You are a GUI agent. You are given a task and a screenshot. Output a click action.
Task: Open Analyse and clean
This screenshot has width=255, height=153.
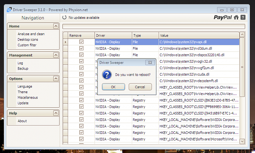(31, 34)
